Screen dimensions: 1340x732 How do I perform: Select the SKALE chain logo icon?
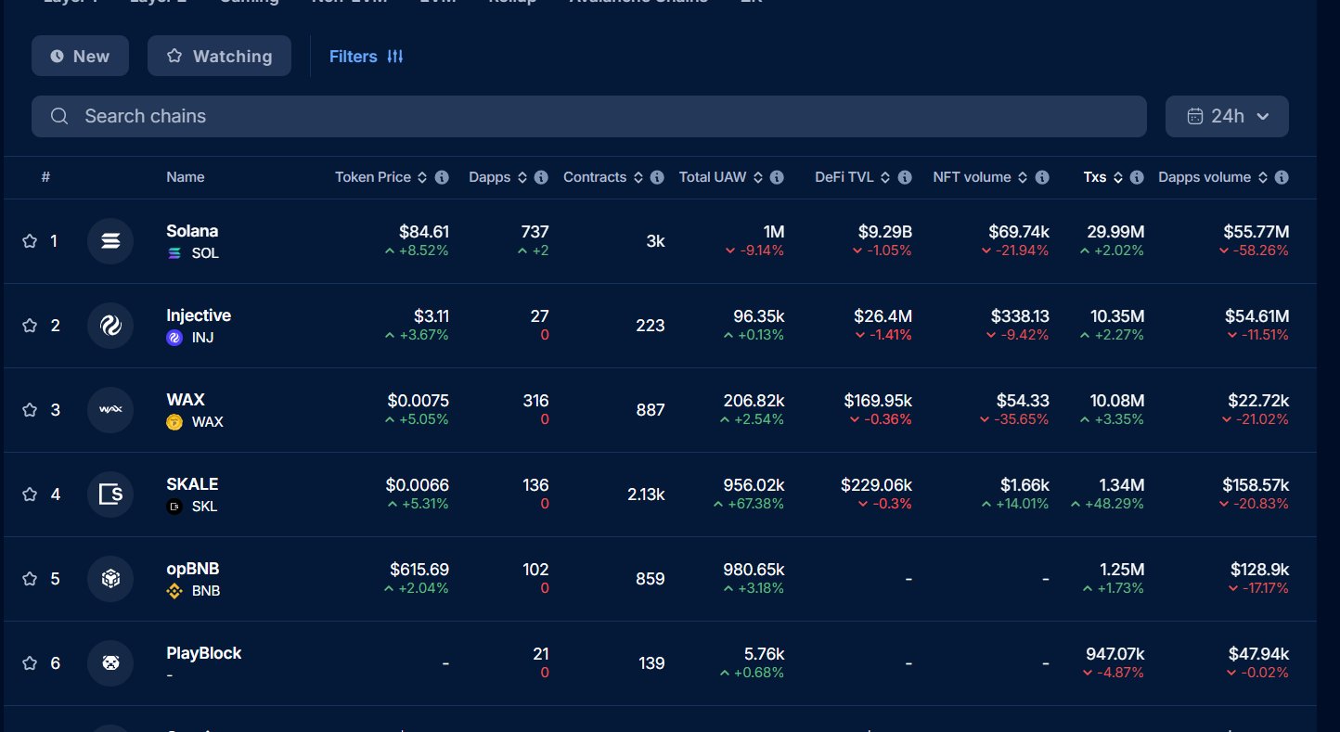[110, 494]
